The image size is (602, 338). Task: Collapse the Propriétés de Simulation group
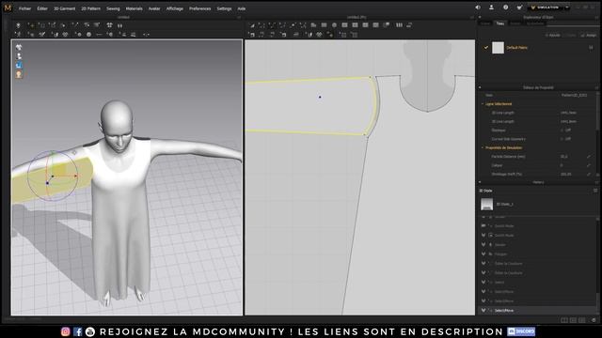pyautogui.click(x=483, y=147)
